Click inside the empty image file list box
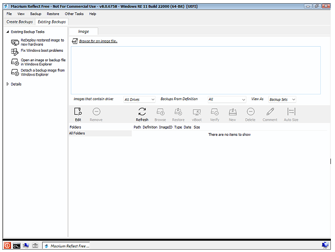This screenshot has width=335, height=252. point(196,70)
